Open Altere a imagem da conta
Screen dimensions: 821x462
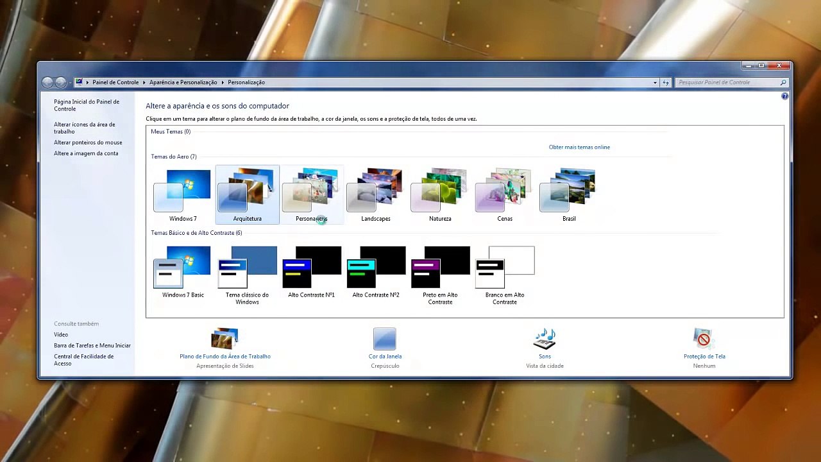pyautogui.click(x=86, y=153)
